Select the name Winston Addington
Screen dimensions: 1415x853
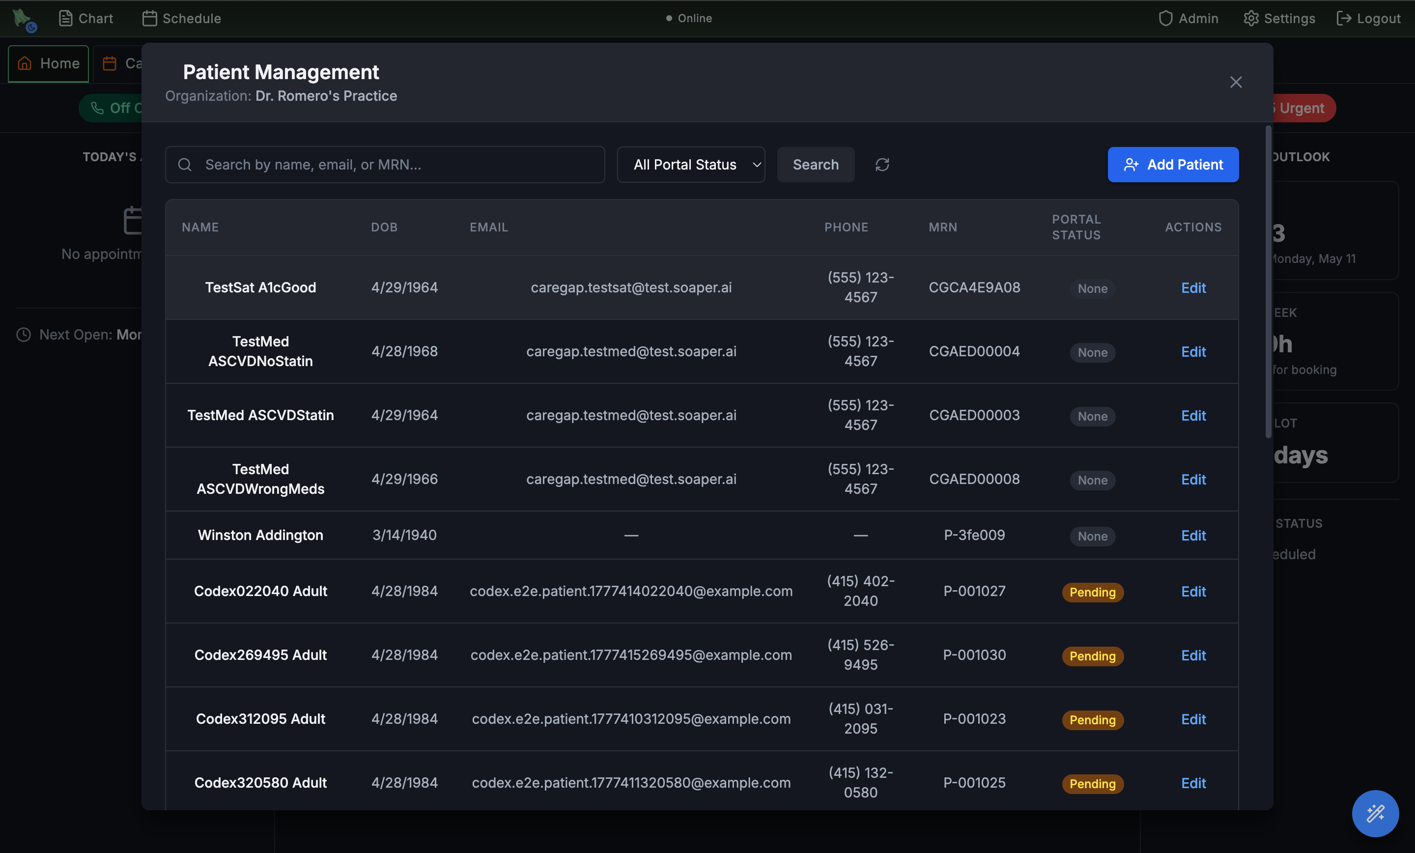(261, 535)
